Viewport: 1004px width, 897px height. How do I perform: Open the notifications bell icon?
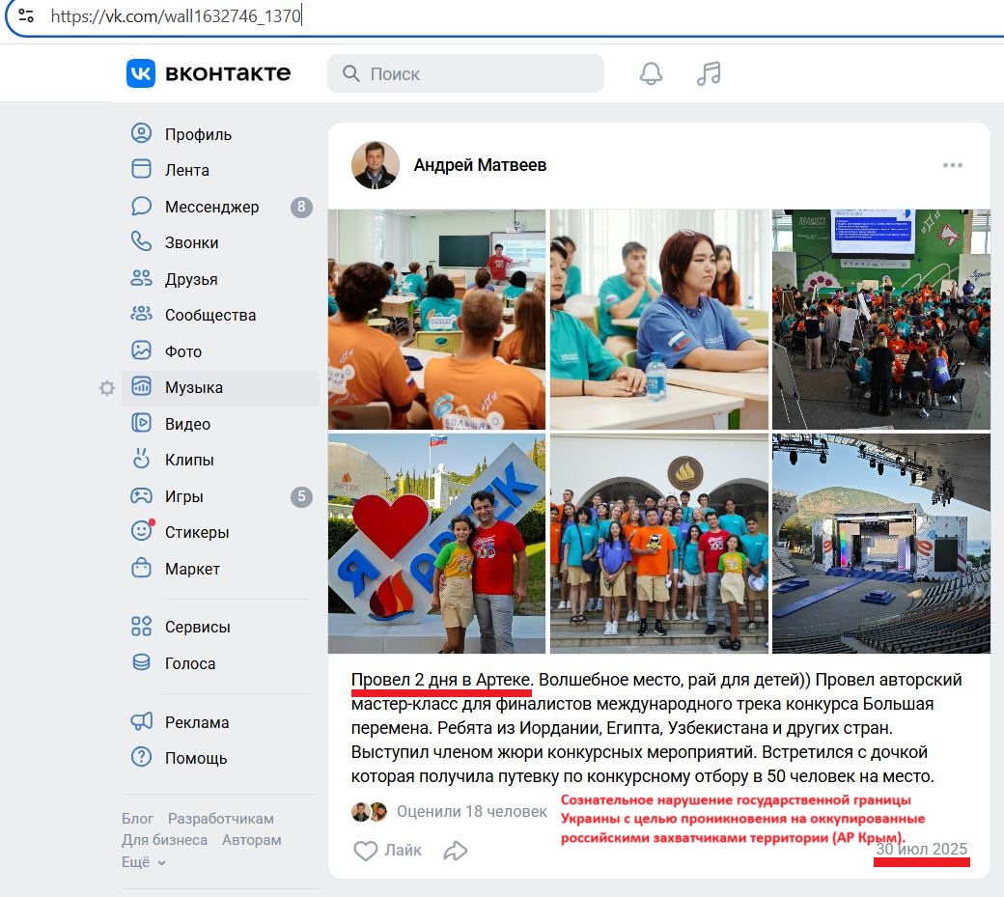651,74
